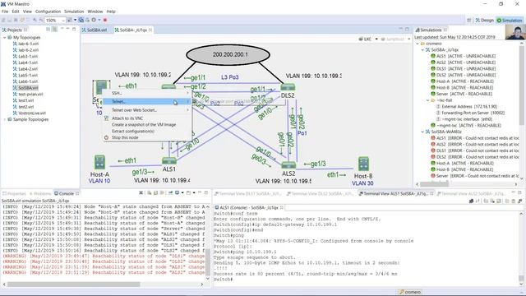The width and height of the screenshot is (526, 296).
Task: Stop simulation with red toolbar icon
Action: coord(105,20)
